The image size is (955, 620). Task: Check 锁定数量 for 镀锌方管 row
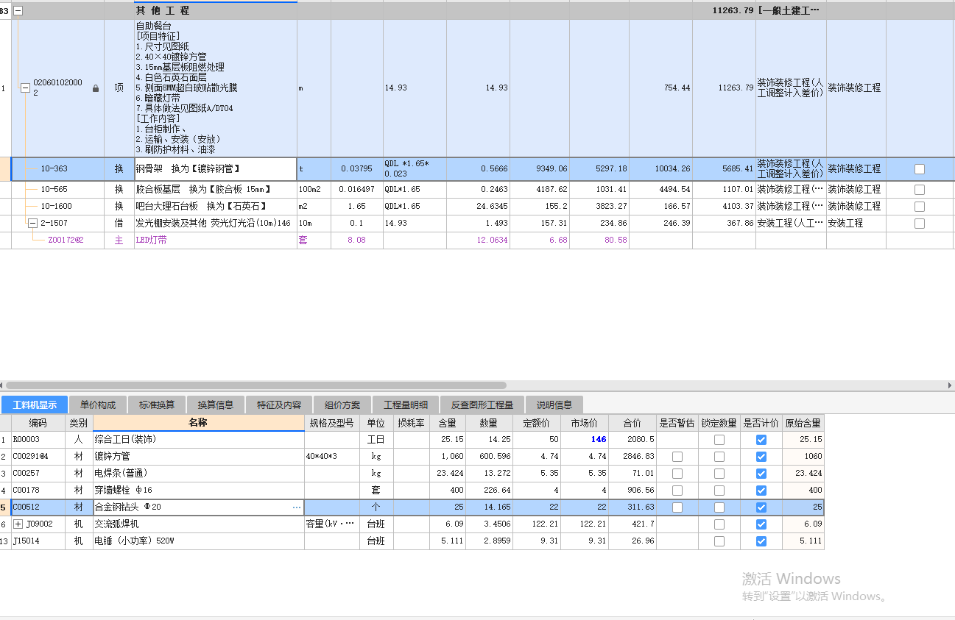(719, 457)
